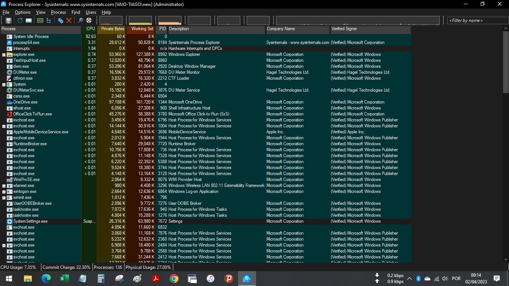This screenshot has width=509, height=286.
Task: Open System Information graph icon
Action: tap(40, 20)
